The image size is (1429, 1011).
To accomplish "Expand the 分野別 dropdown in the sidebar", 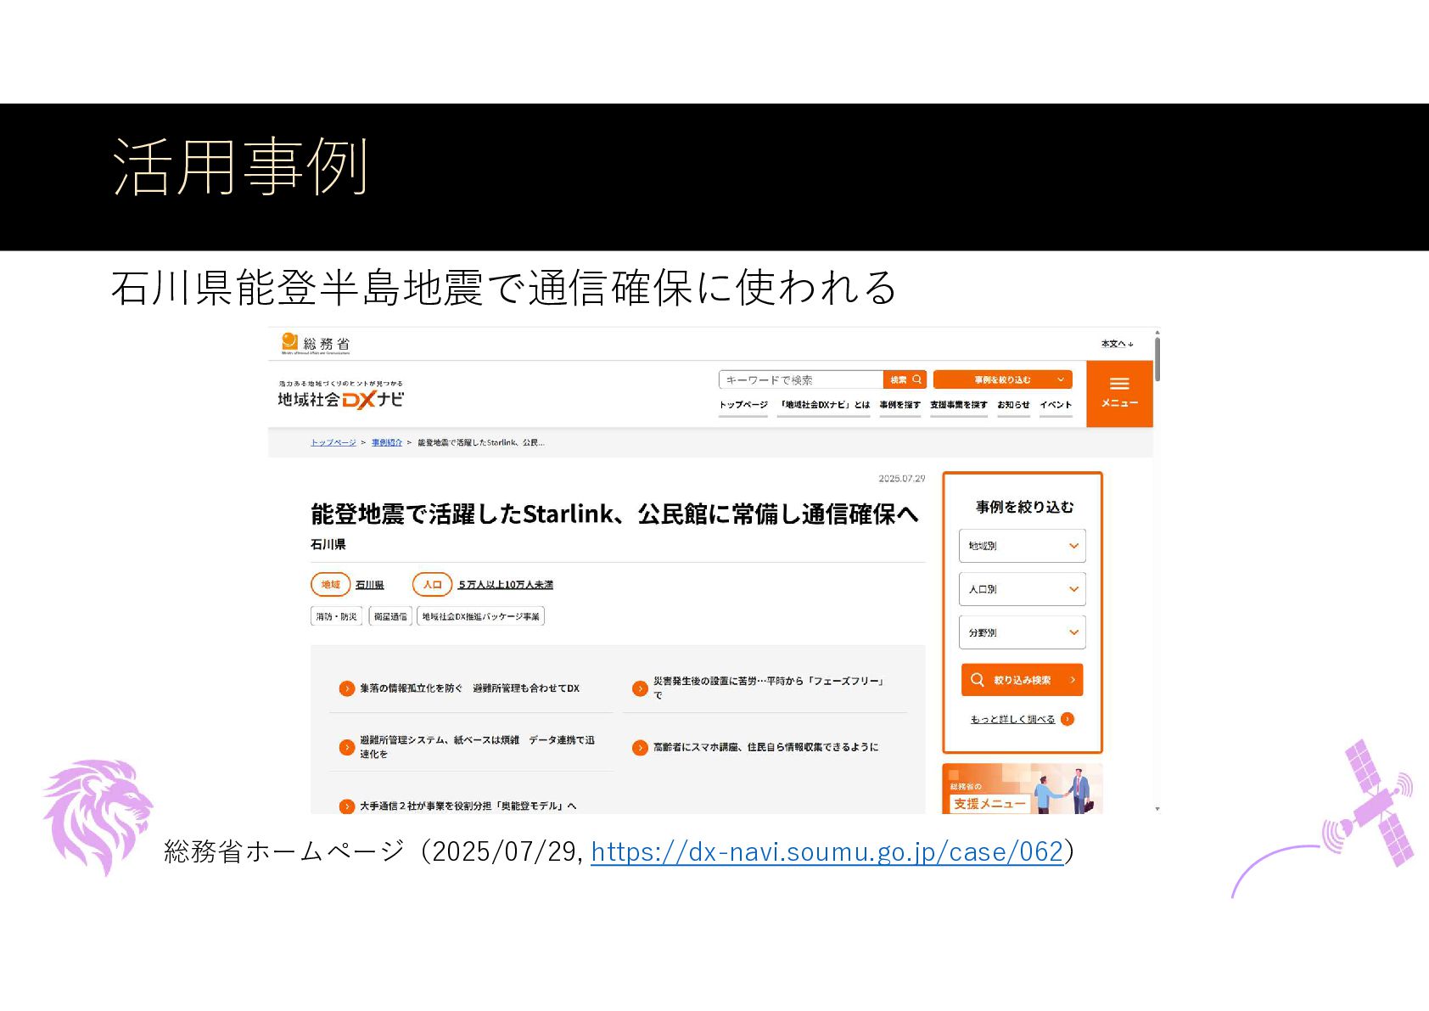I will tap(1023, 632).
